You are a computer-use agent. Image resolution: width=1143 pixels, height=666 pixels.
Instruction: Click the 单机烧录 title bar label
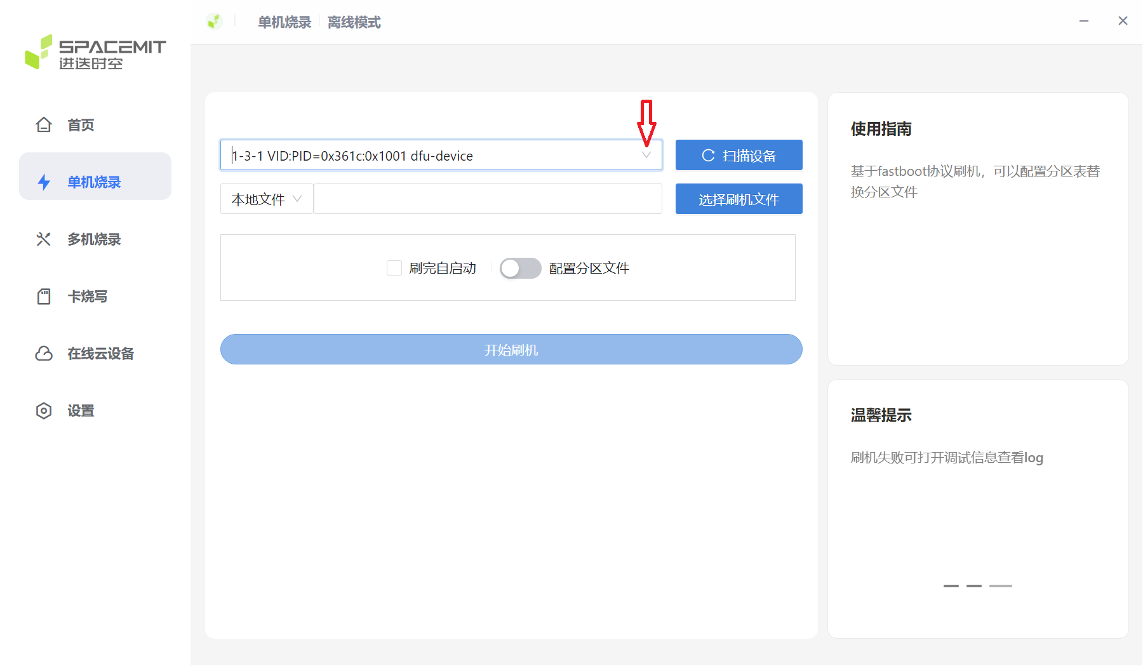[284, 22]
